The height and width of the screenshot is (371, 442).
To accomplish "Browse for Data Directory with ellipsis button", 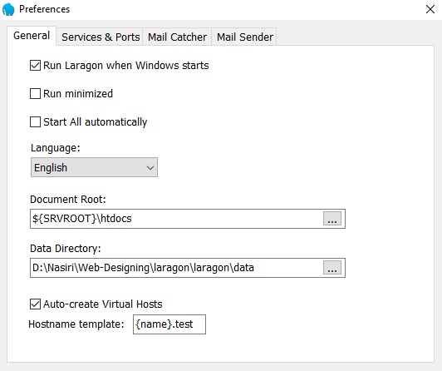I will (x=332, y=268).
